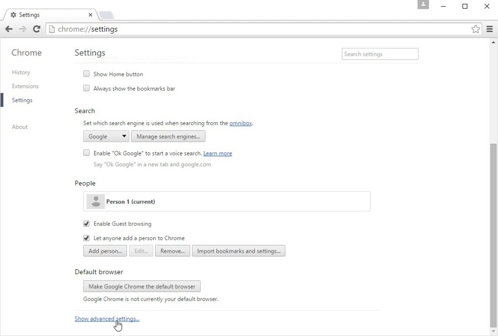Screen dimensions: 498x336
Task: Enable Ok Google voice search checkbox
Action: 87,153
